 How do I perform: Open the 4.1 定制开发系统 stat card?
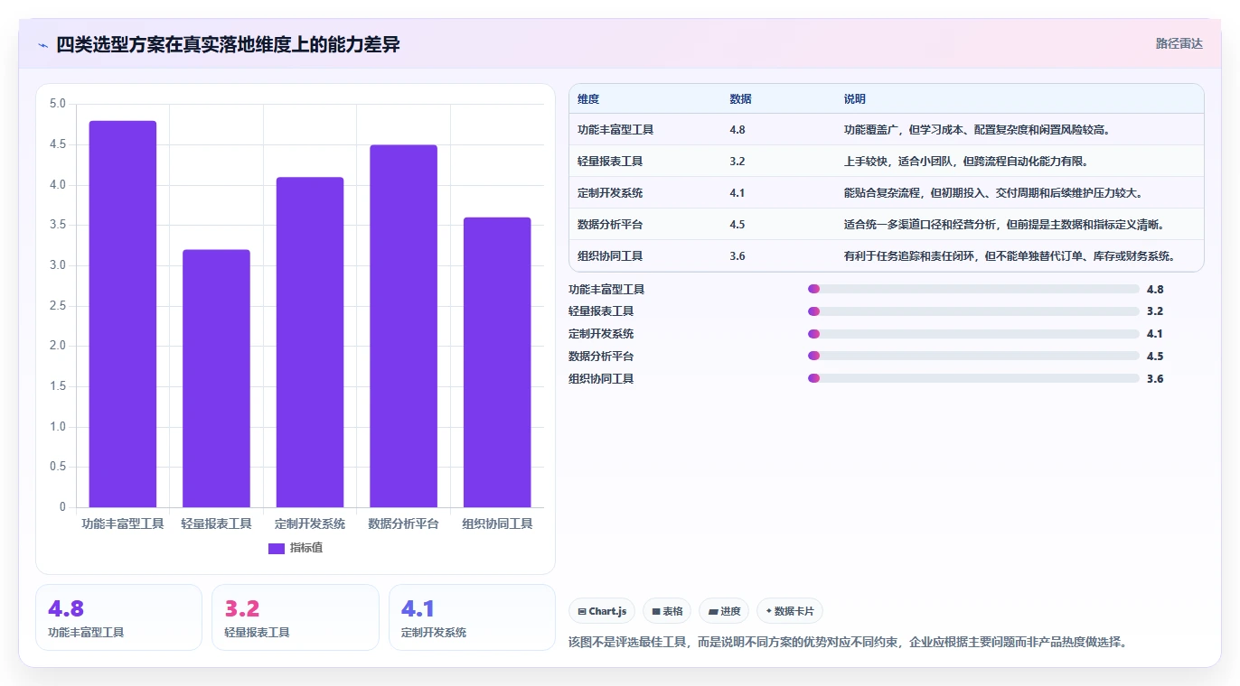pyautogui.click(x=472, y=617)
